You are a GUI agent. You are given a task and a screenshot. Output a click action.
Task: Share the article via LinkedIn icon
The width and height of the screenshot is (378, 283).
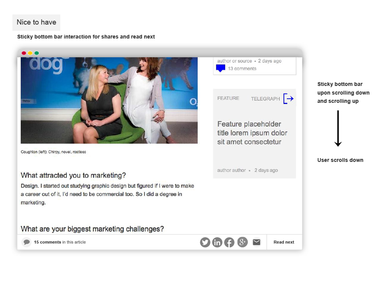click(x=217, y=242)
